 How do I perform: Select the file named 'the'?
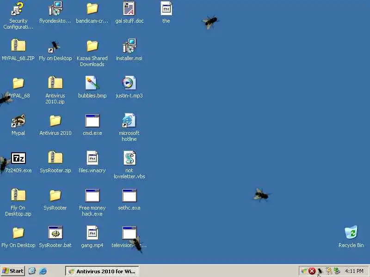(x=166, y=9)
